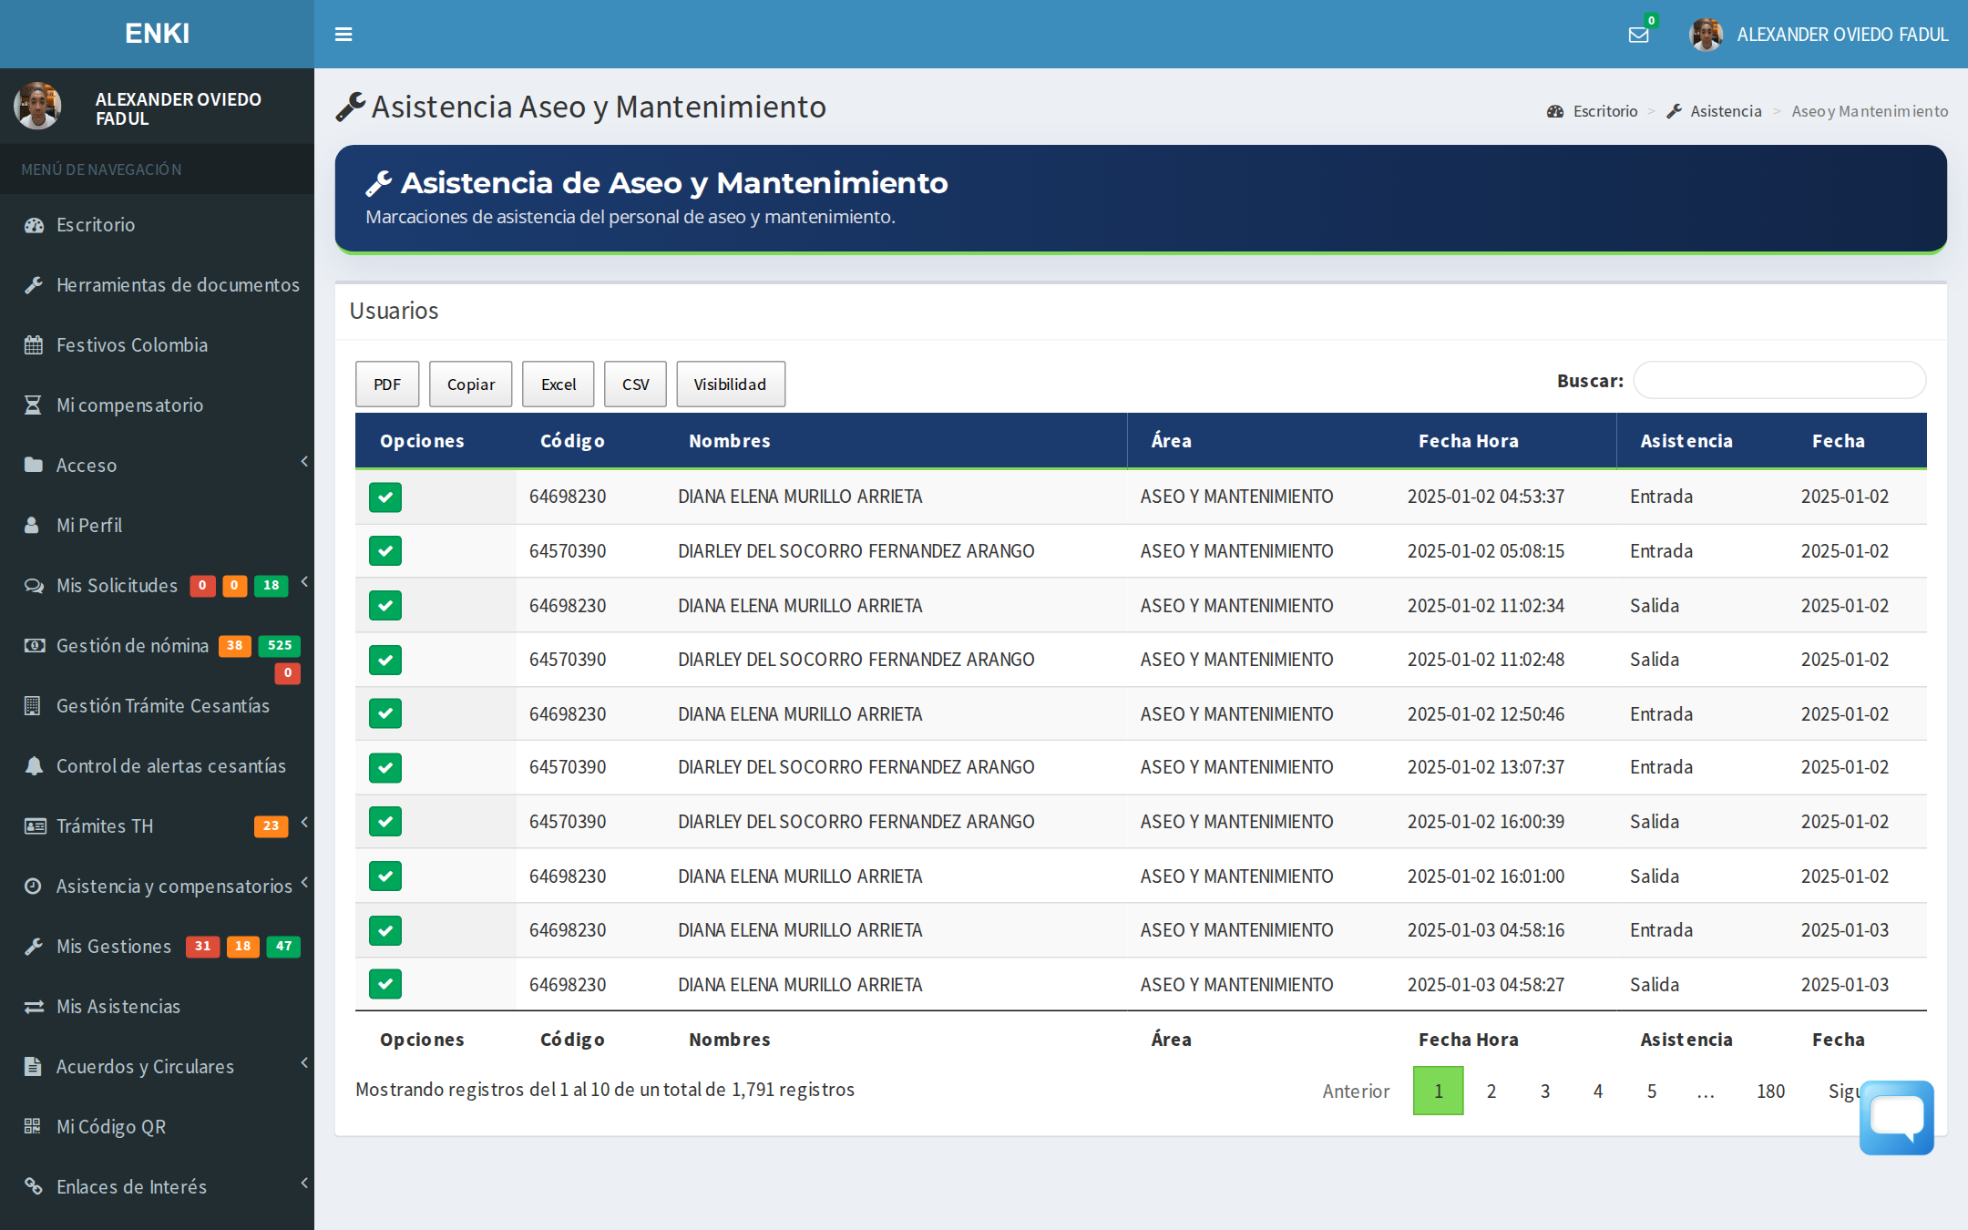The width and height of the screenshot is (1968, 1230).
Task: Click the bell icon beside Control de alertas cesantías
Action: (34, 766)
